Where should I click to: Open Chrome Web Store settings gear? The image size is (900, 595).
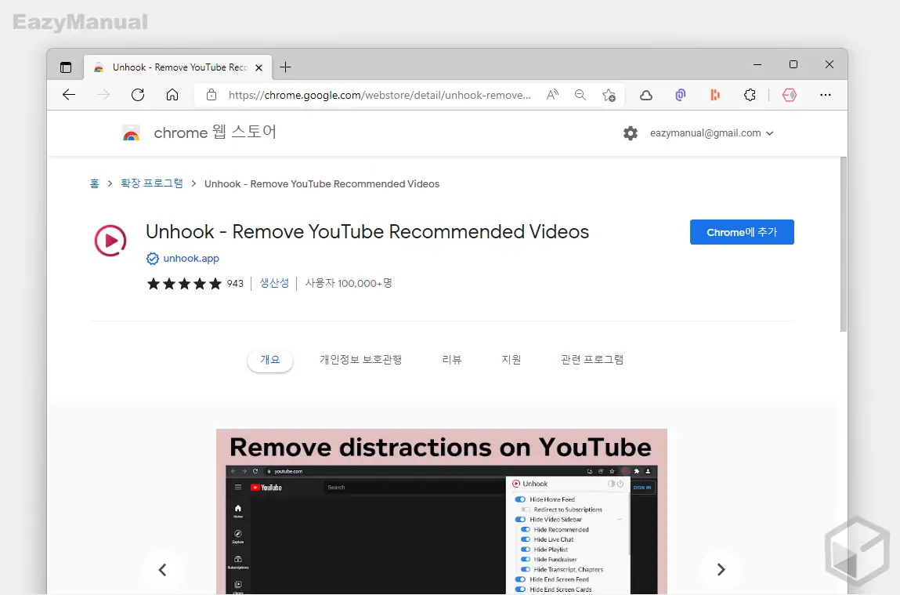tap(631, 133)
